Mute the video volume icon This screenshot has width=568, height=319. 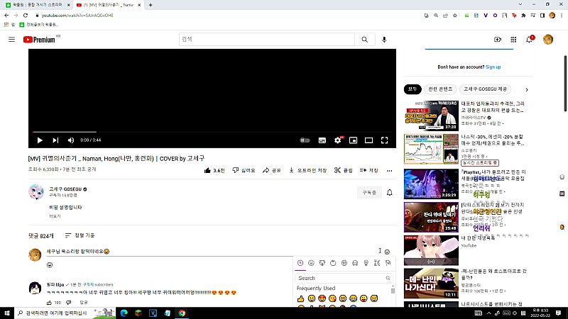pyautogui.click(x=71, y=140)
